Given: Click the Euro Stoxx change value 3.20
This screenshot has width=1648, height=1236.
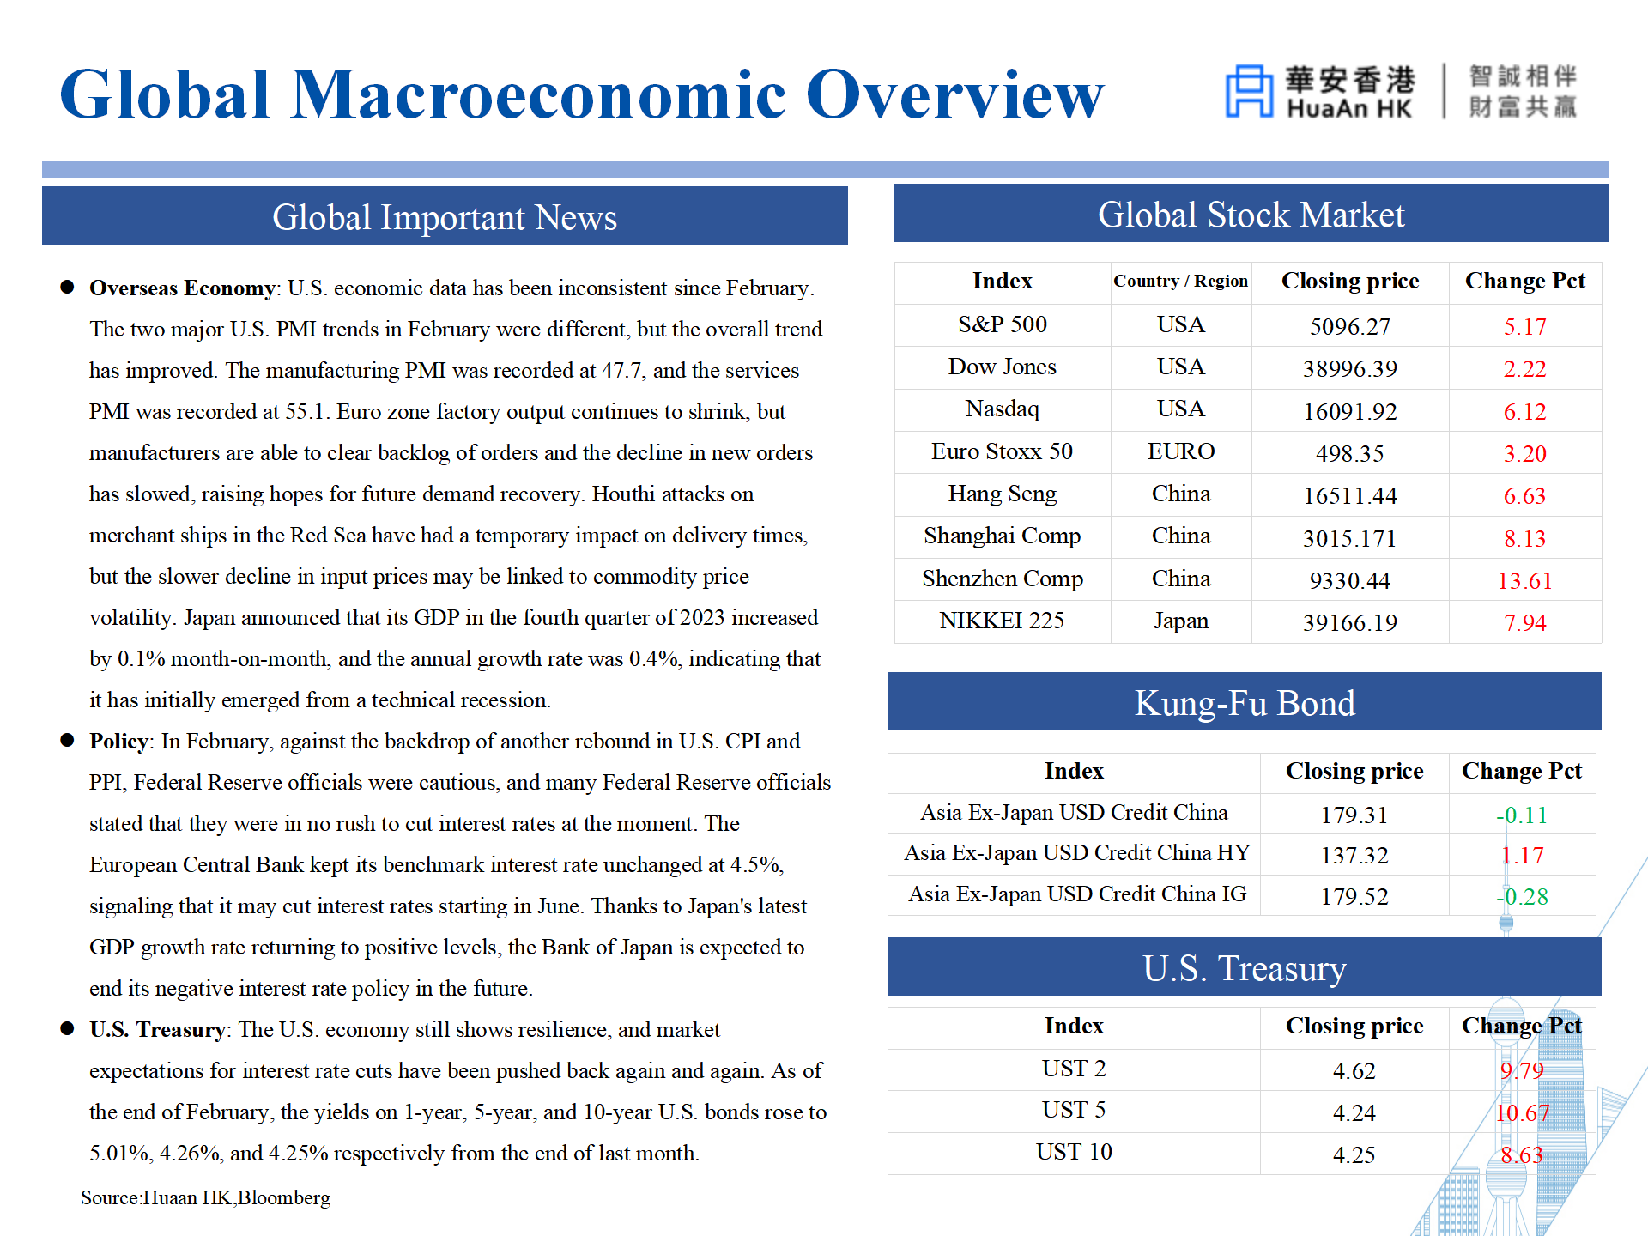Looking at the screenshot, I should (x=1525, y=453).
